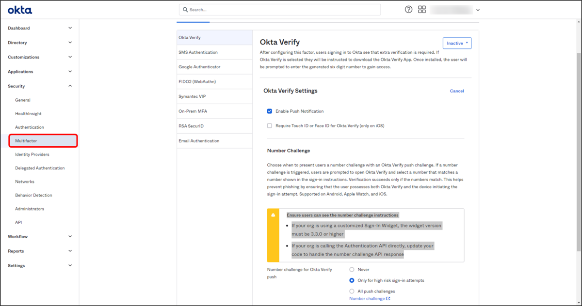Select SMS Authentication factor

(214, 52)
